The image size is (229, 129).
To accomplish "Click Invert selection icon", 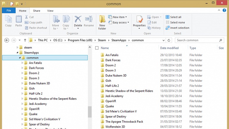I will (167, 28).
